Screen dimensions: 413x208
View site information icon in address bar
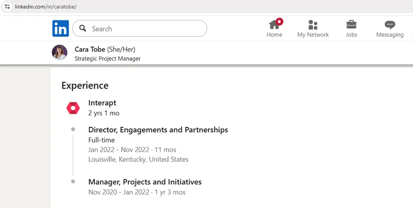point(7,6)
